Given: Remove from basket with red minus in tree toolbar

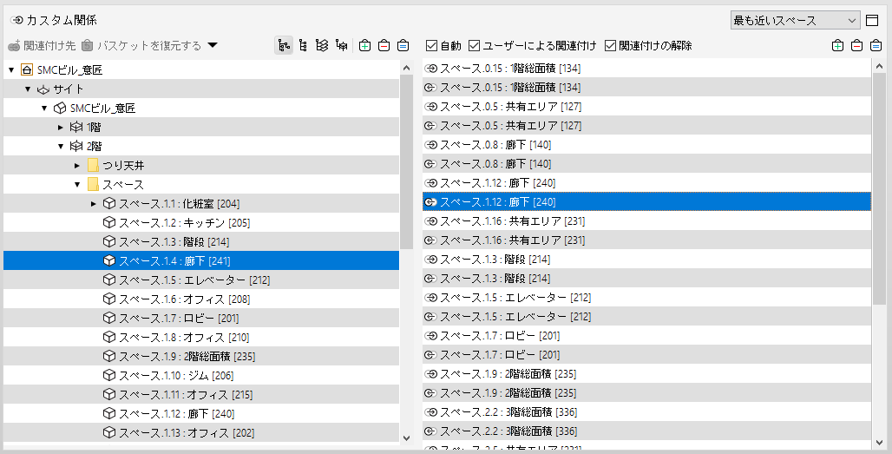Looking at the screenshot, I should (x=384, y=45).
